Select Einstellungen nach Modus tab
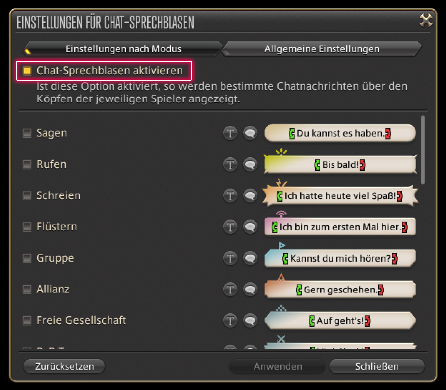 [x=123, y=49]
